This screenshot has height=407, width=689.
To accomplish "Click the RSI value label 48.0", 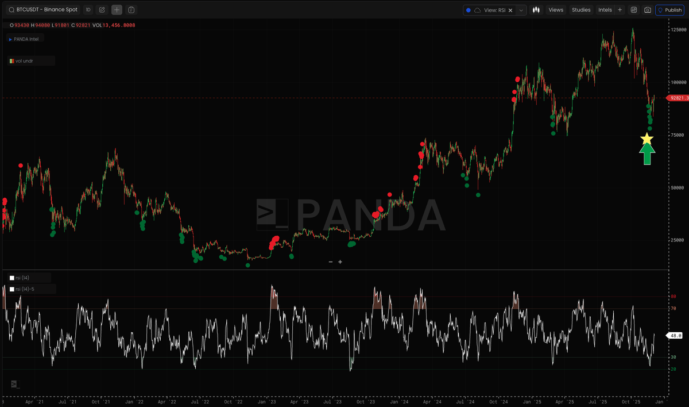I will pyautogui.click(x=674, y=335).
